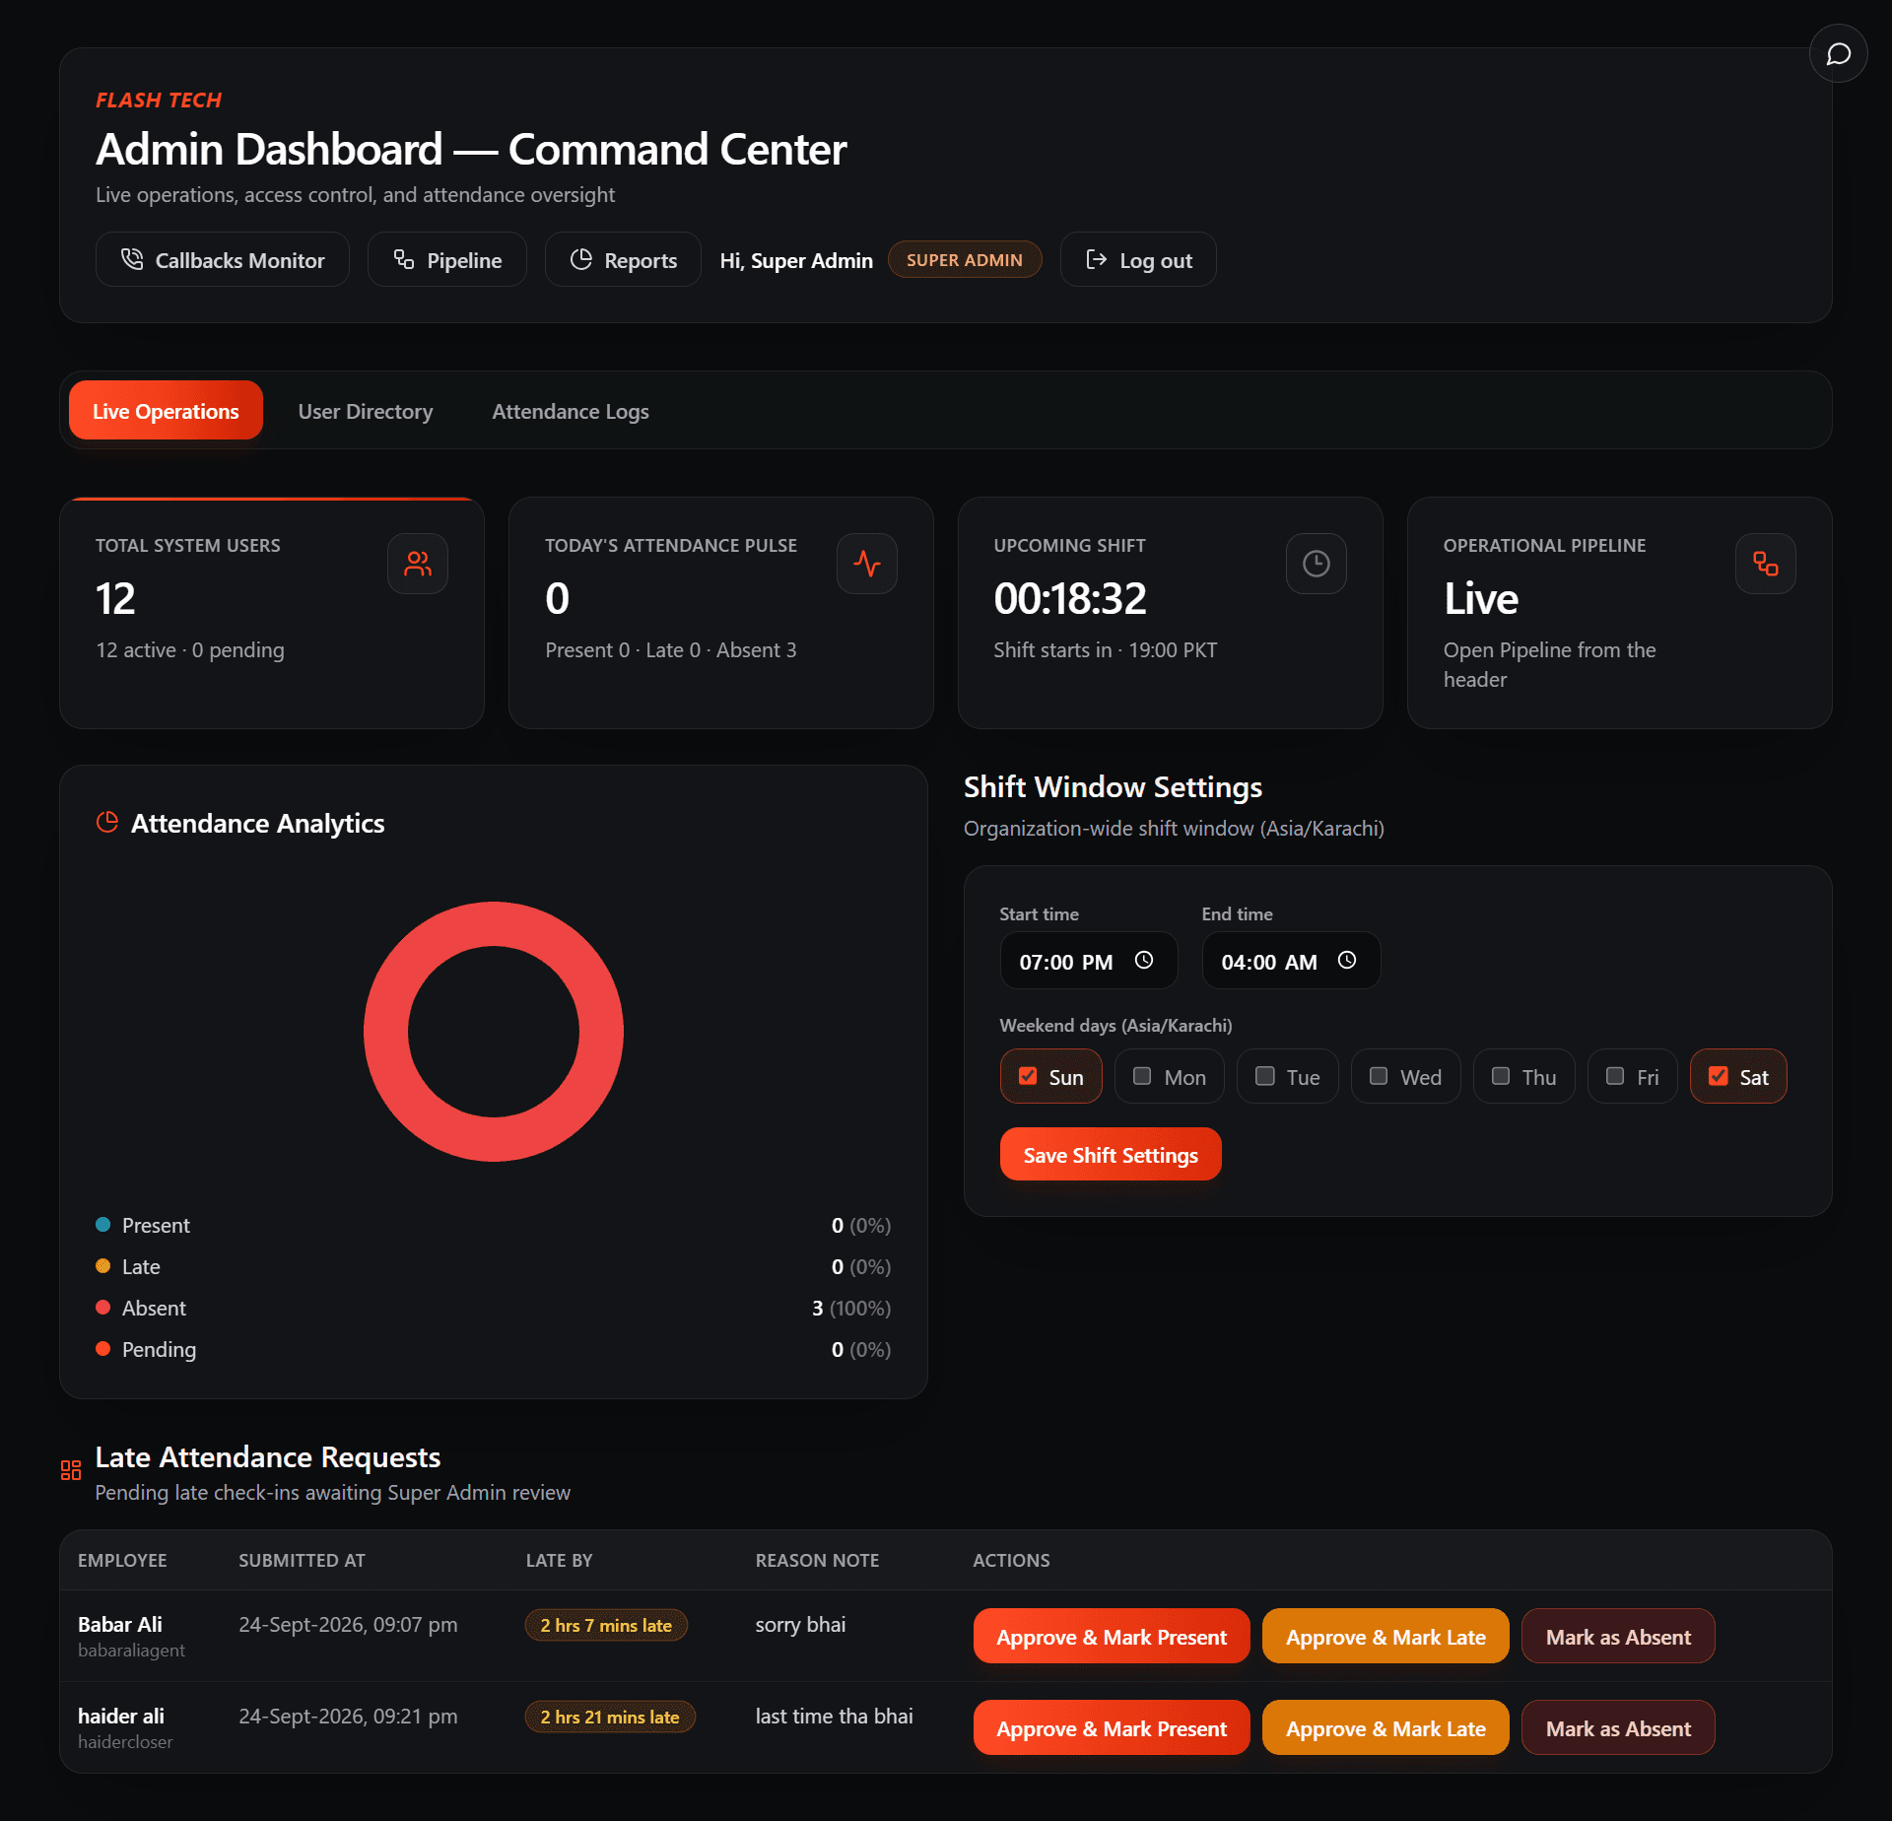Enable the Thu weekend checkbox
The image size is (1892, 1821).
click(1501, 1076)
